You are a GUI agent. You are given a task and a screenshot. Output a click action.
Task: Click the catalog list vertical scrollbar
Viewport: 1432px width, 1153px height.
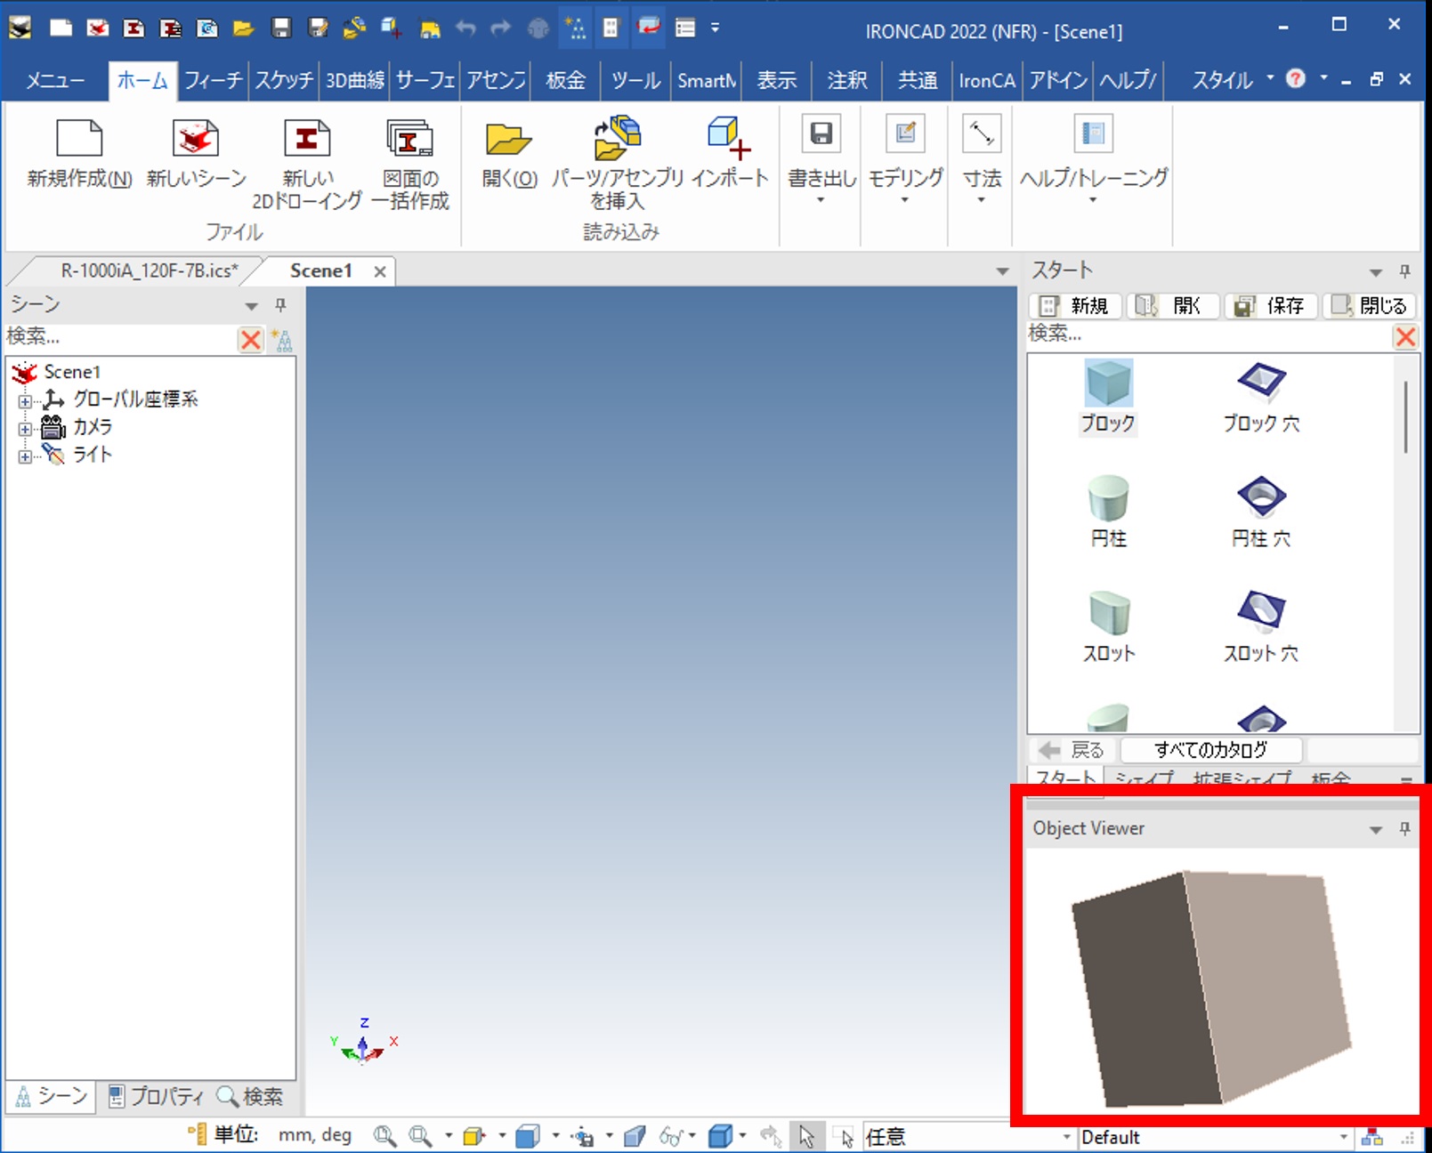click(x=1406, y=416)
